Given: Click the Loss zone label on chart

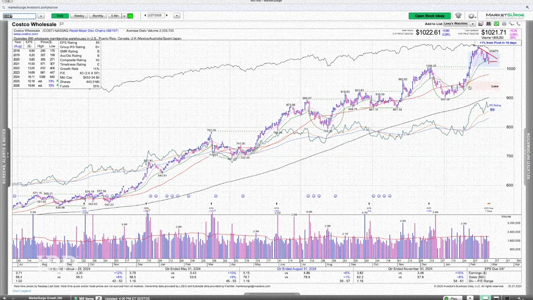Looking at the screenshot, I should coord(494,86).
